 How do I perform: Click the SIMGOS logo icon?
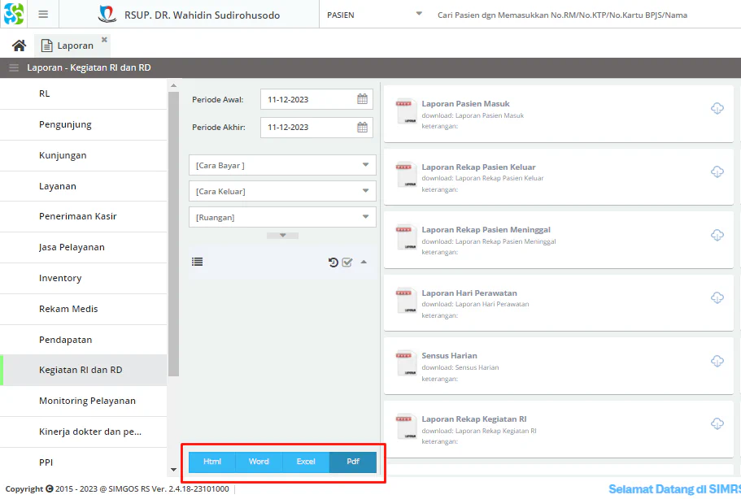[13, 14]
